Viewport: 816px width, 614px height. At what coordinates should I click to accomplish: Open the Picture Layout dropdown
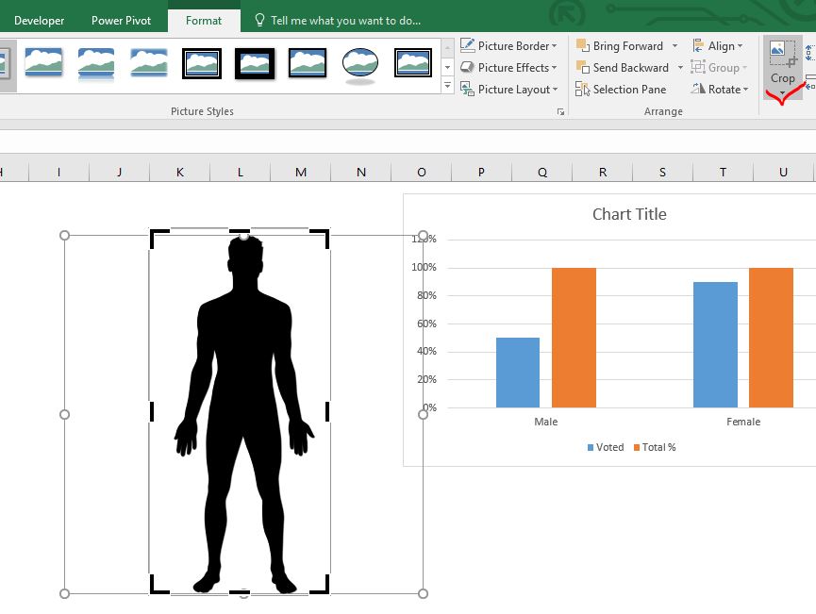point(509,90)
